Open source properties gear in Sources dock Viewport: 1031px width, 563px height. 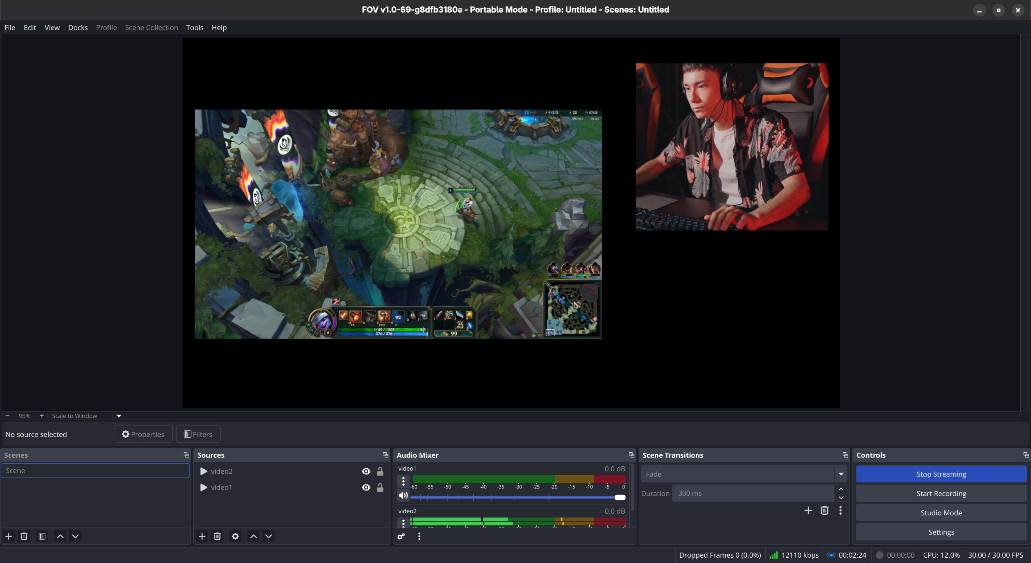(x=235, y=536)
